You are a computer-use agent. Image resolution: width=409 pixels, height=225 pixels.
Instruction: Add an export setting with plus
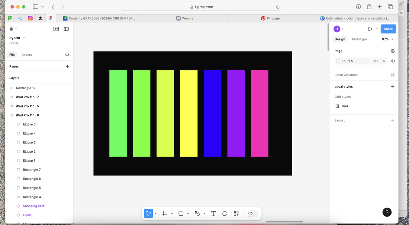click(x=393, y=120)
